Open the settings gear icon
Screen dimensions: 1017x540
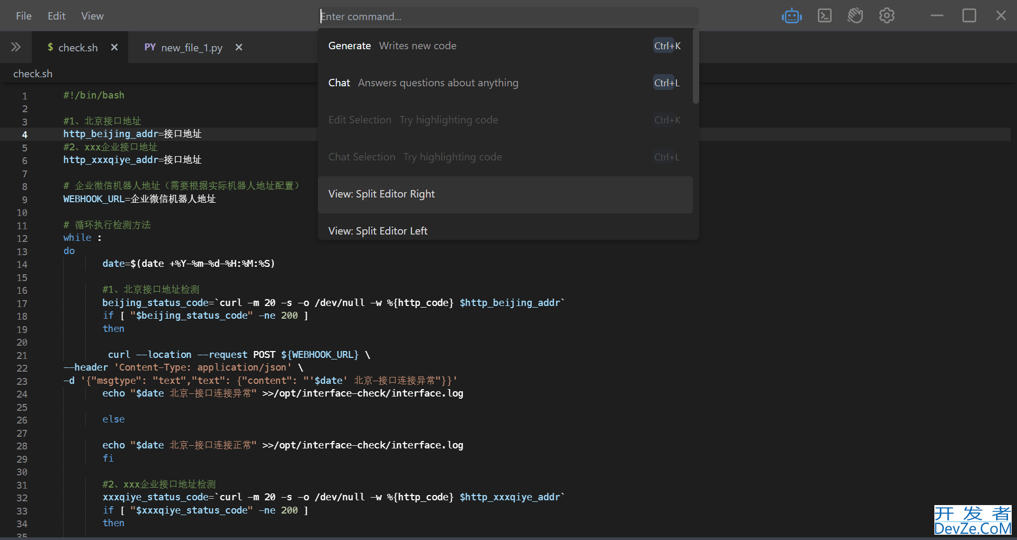click(x=887, y=16)
